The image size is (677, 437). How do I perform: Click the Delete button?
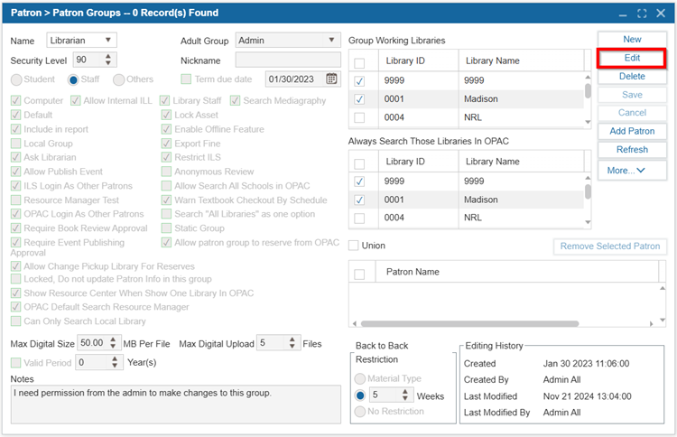[x=632, y=77]
